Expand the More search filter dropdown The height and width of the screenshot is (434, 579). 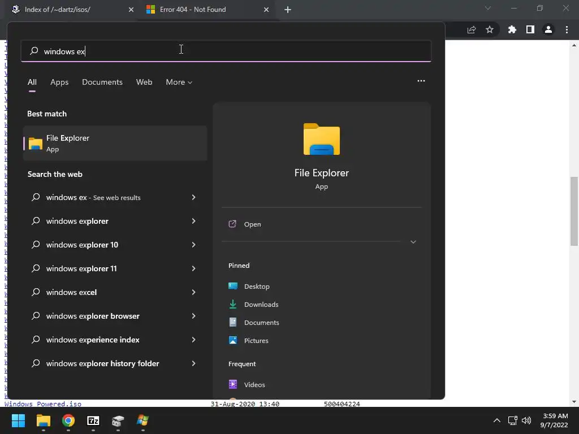(x=179, y=83)
